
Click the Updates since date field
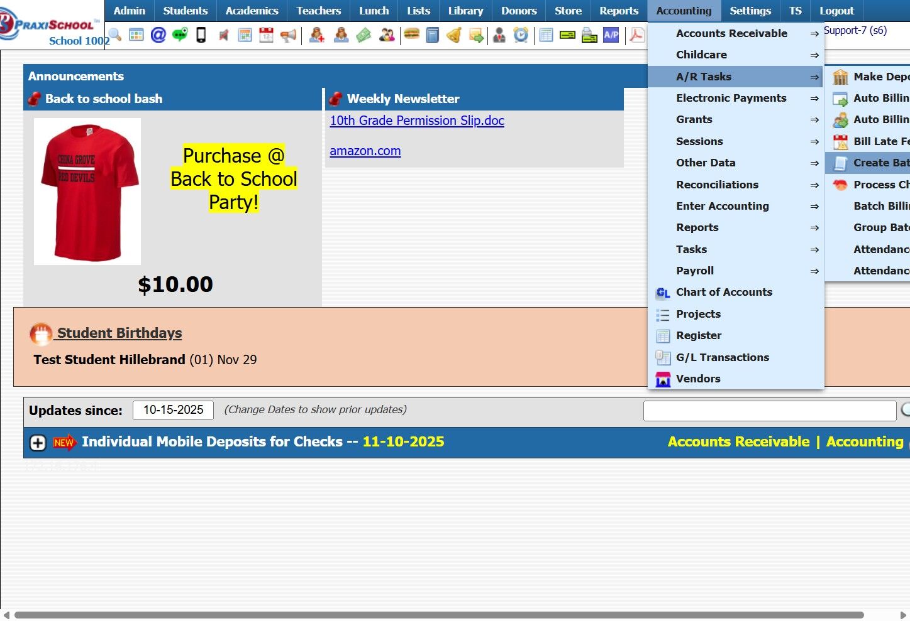click(x=173, y=410)
